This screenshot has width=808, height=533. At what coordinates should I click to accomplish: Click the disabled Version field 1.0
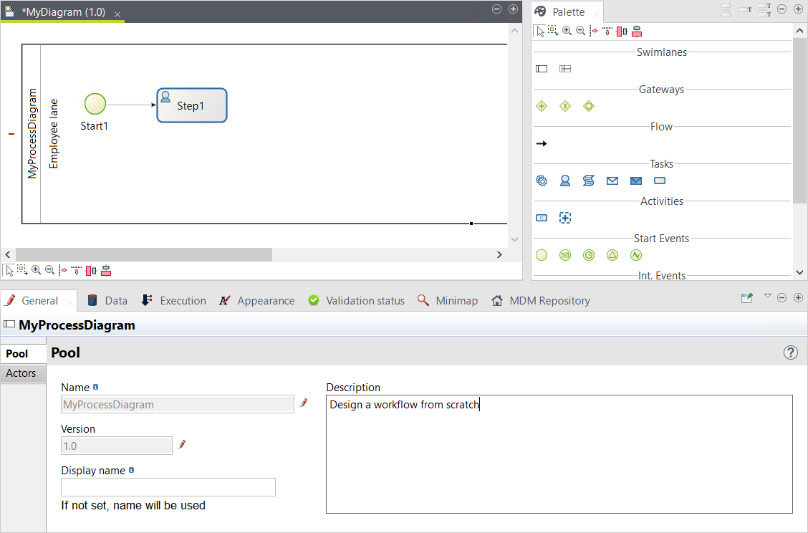click(117, 446)
